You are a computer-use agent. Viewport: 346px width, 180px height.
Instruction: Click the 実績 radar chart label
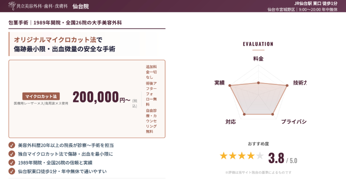219,83
